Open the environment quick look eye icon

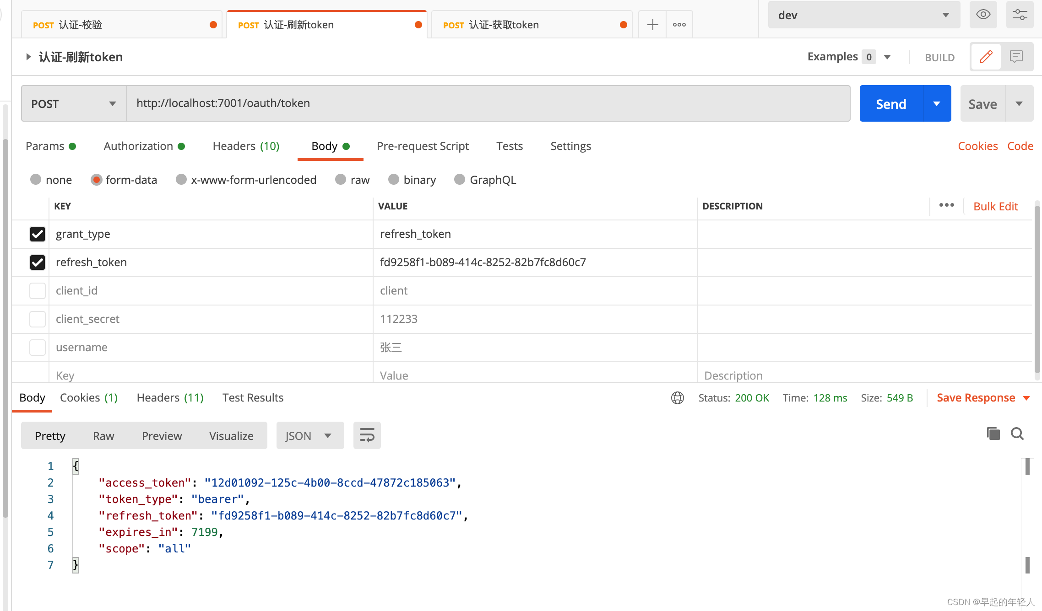(x=983, y=14)
